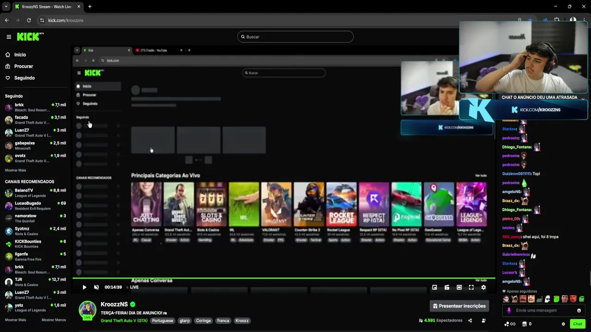Open recommended channel yetz
This screenshot has height=332, width=591.
click(36, 308)
